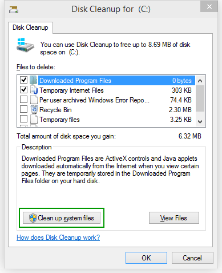Viewport: 222px width, 273px height.
Task: Open the View Files button
Action: point(174,218)
